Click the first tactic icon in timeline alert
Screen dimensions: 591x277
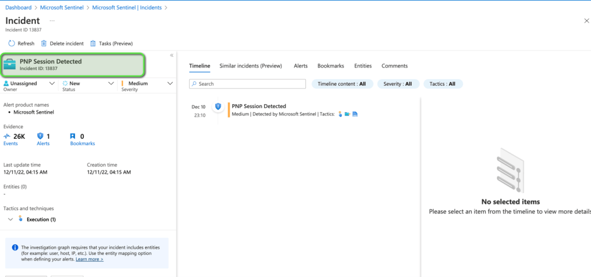340,114
